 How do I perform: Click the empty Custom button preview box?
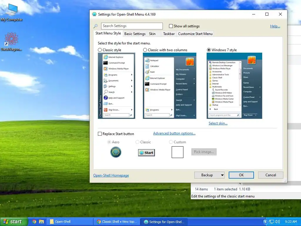click(177, 152)
